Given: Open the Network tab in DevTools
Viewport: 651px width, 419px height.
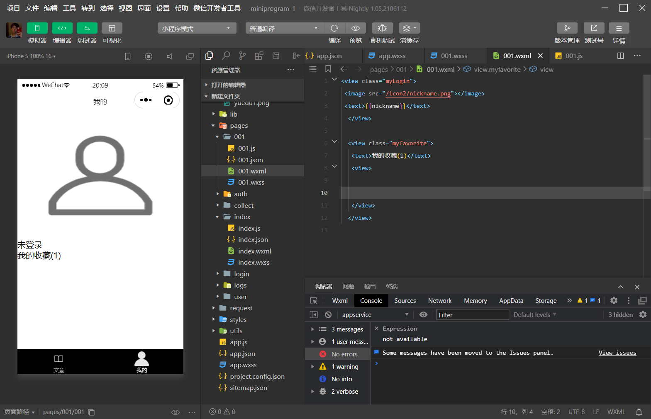Looking at the screenshot, I should [439, 301].
